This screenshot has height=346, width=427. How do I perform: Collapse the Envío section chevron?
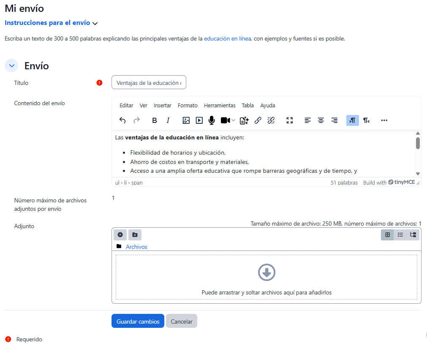(x=12, y=65)
